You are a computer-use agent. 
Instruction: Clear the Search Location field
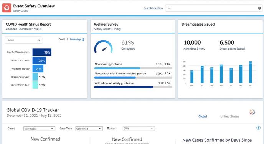259,8
